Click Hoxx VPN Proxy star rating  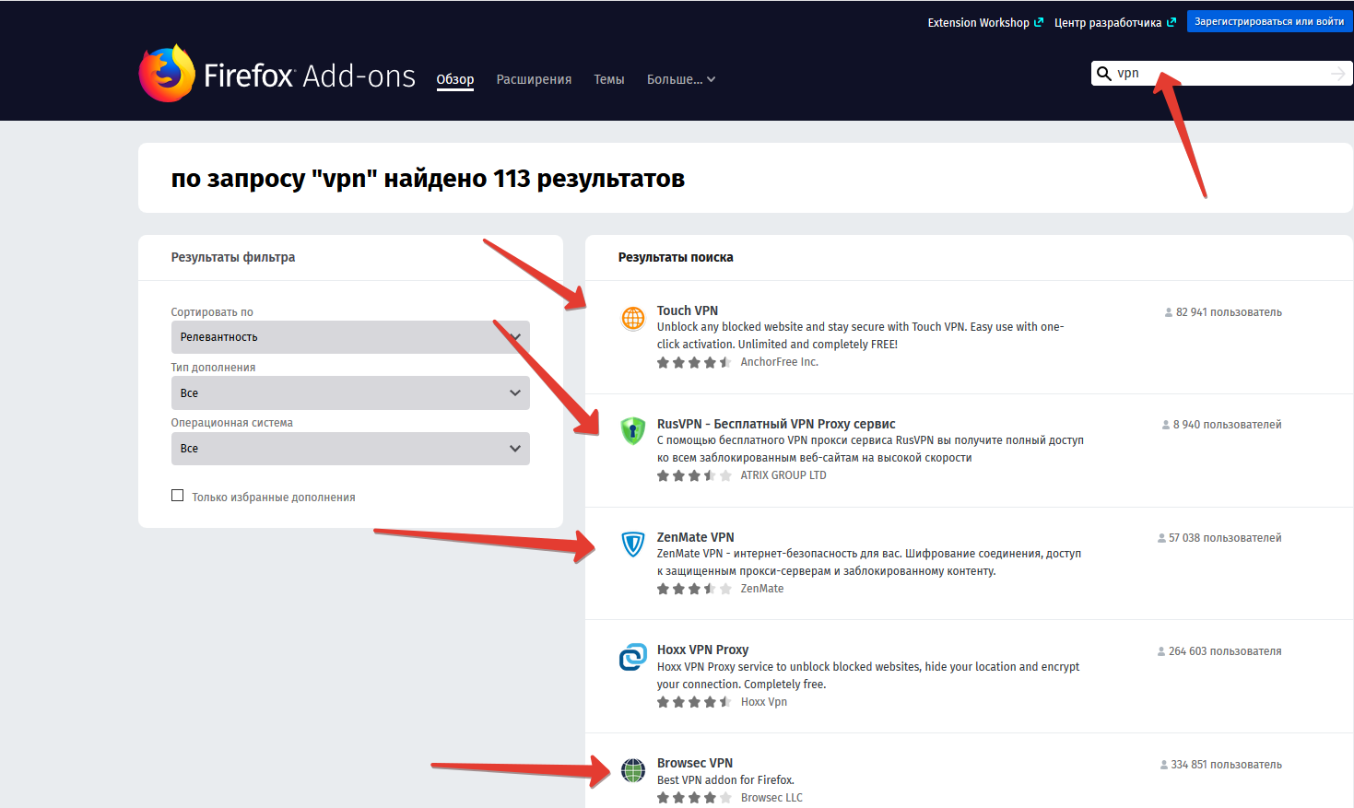(694, 702)
